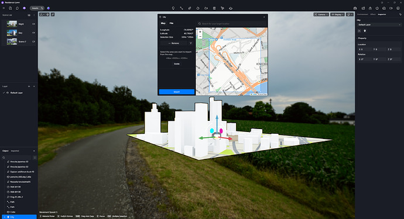Click the Guide button in City dialog
Viewport: 404px width, 219px height.
click(177, 64)
